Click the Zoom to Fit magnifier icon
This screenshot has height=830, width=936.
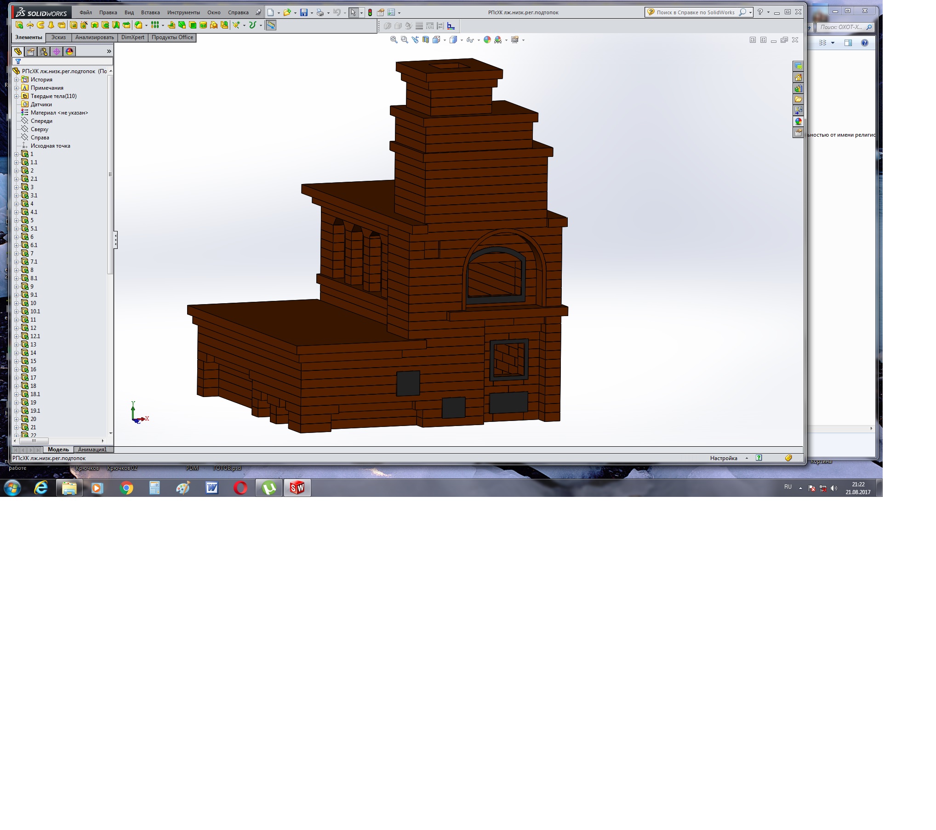pos(394,40)
